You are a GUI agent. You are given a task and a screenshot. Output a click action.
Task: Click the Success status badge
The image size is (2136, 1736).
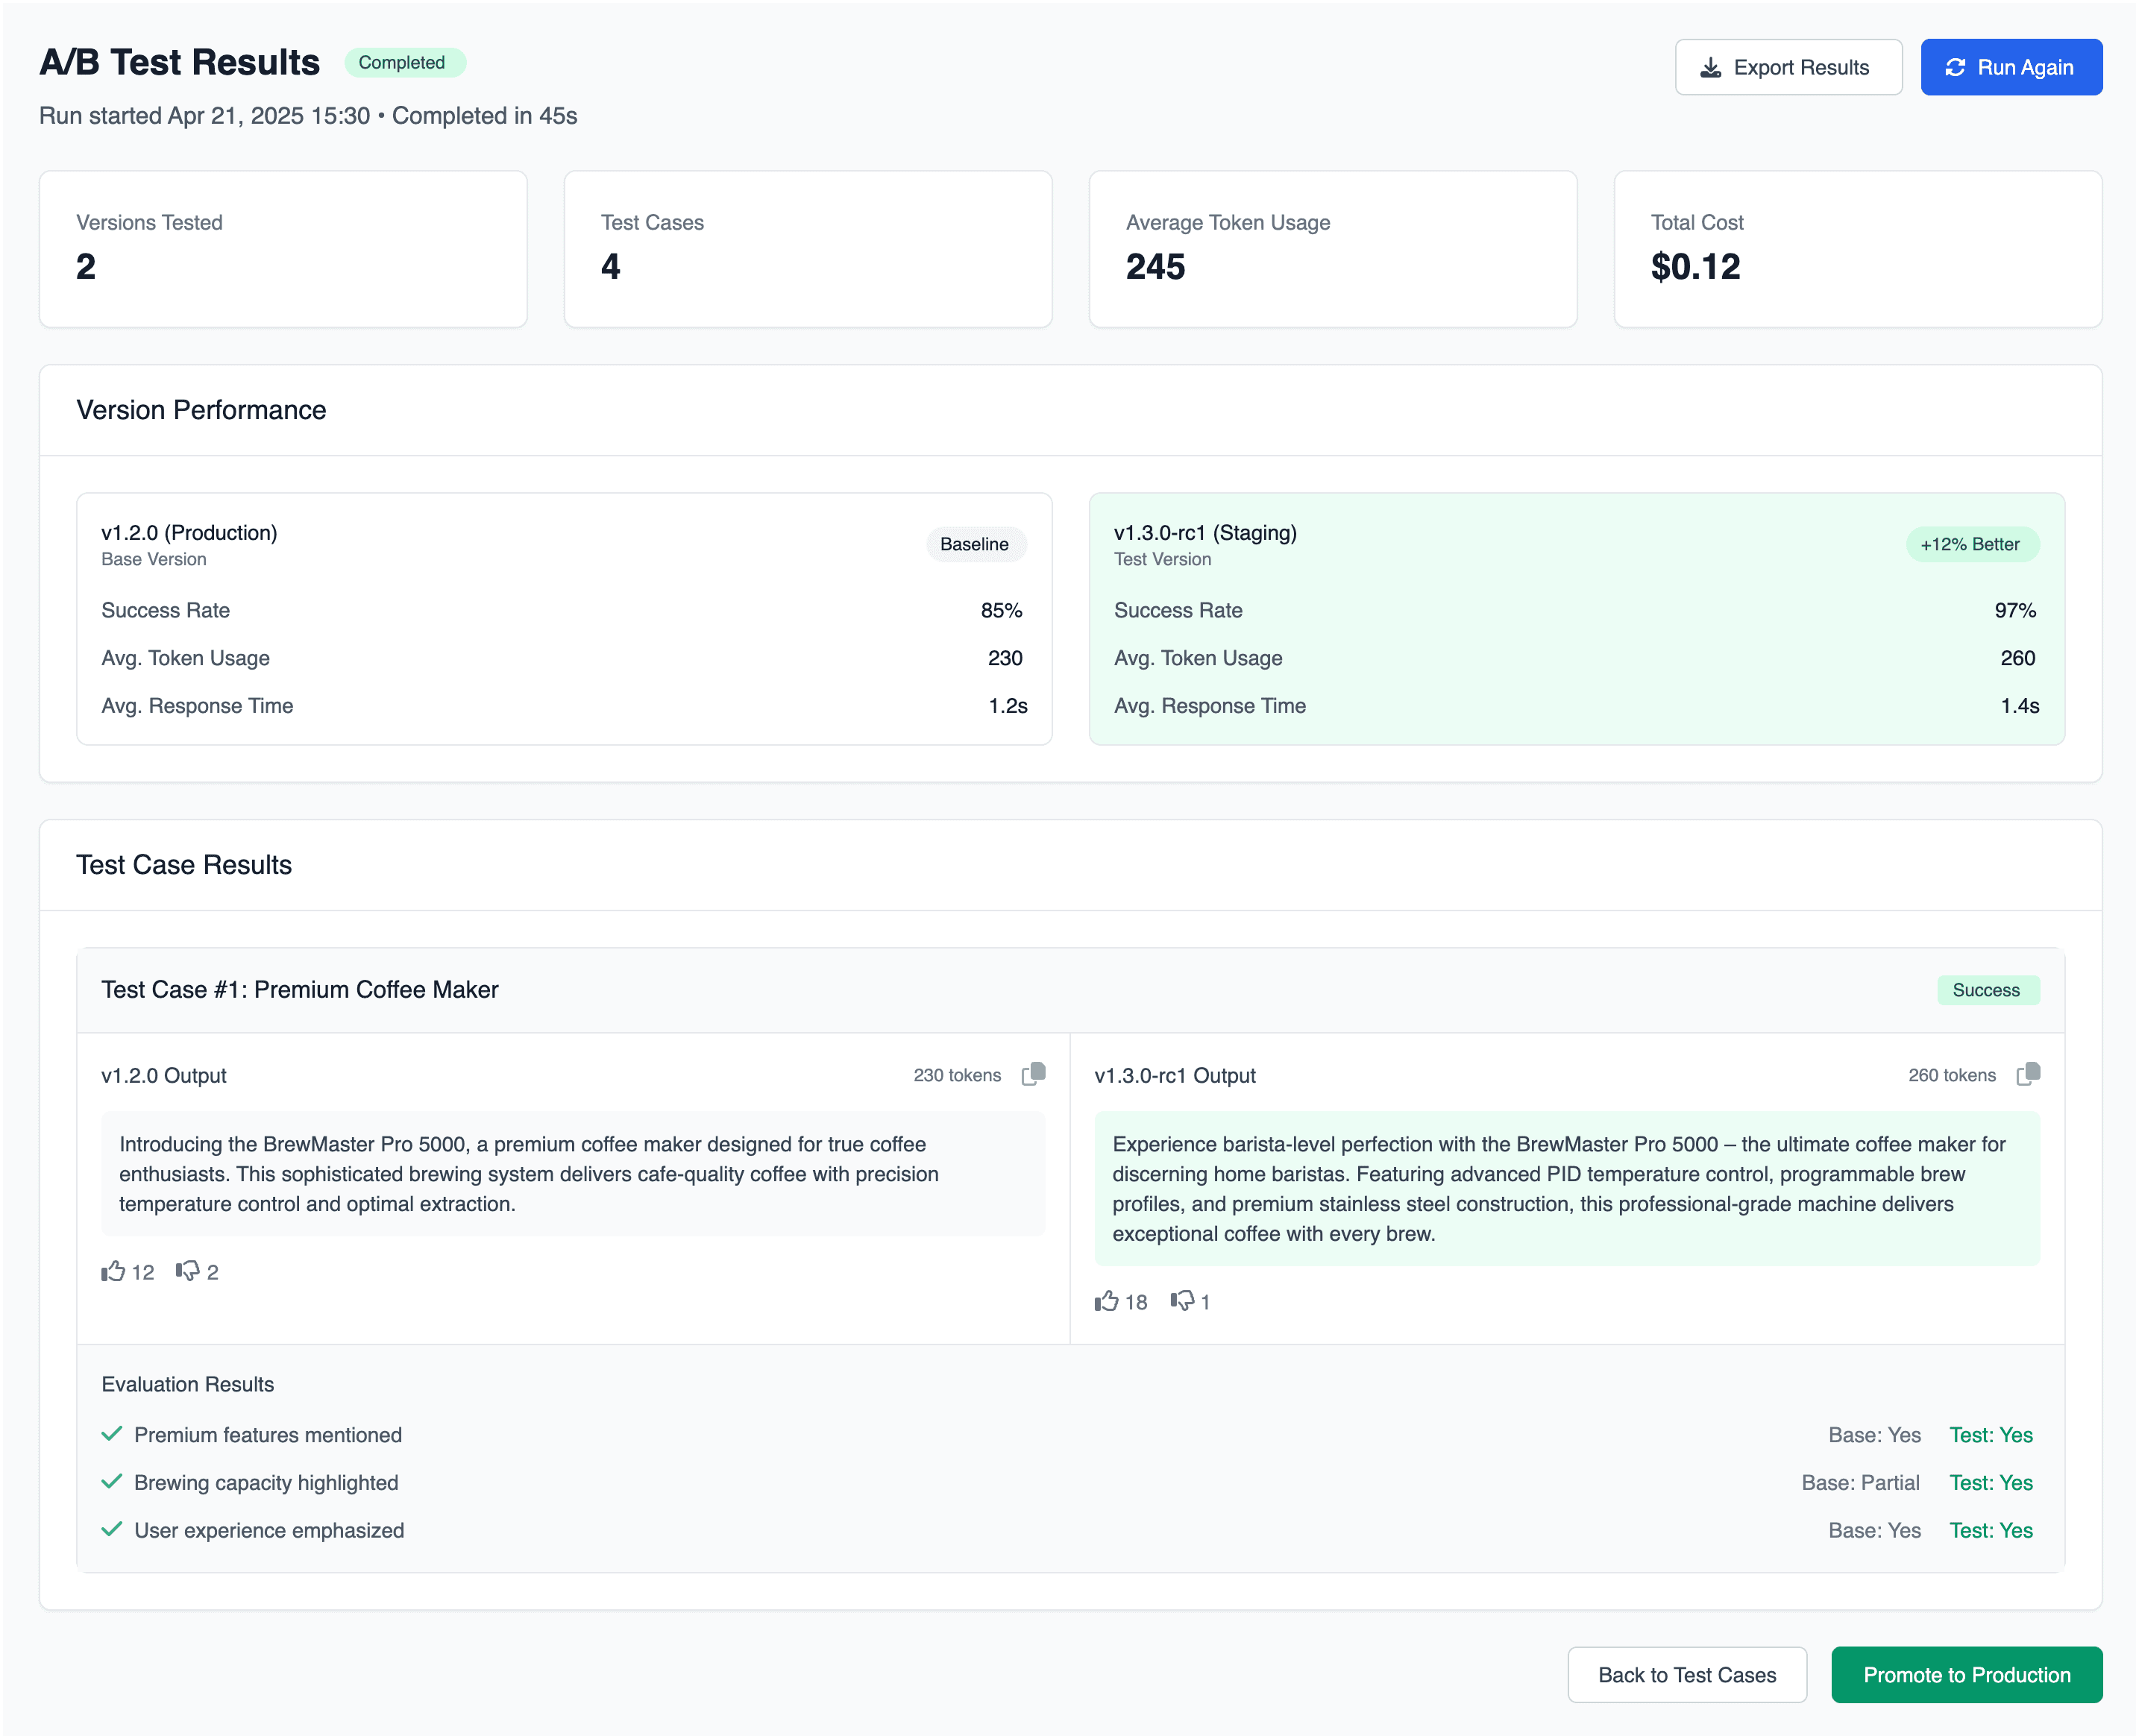(1987, 990)
